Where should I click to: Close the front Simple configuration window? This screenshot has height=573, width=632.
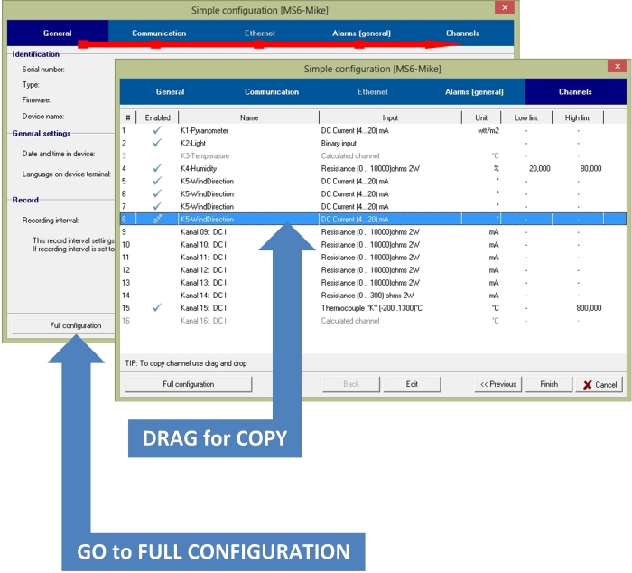(617, 66)
